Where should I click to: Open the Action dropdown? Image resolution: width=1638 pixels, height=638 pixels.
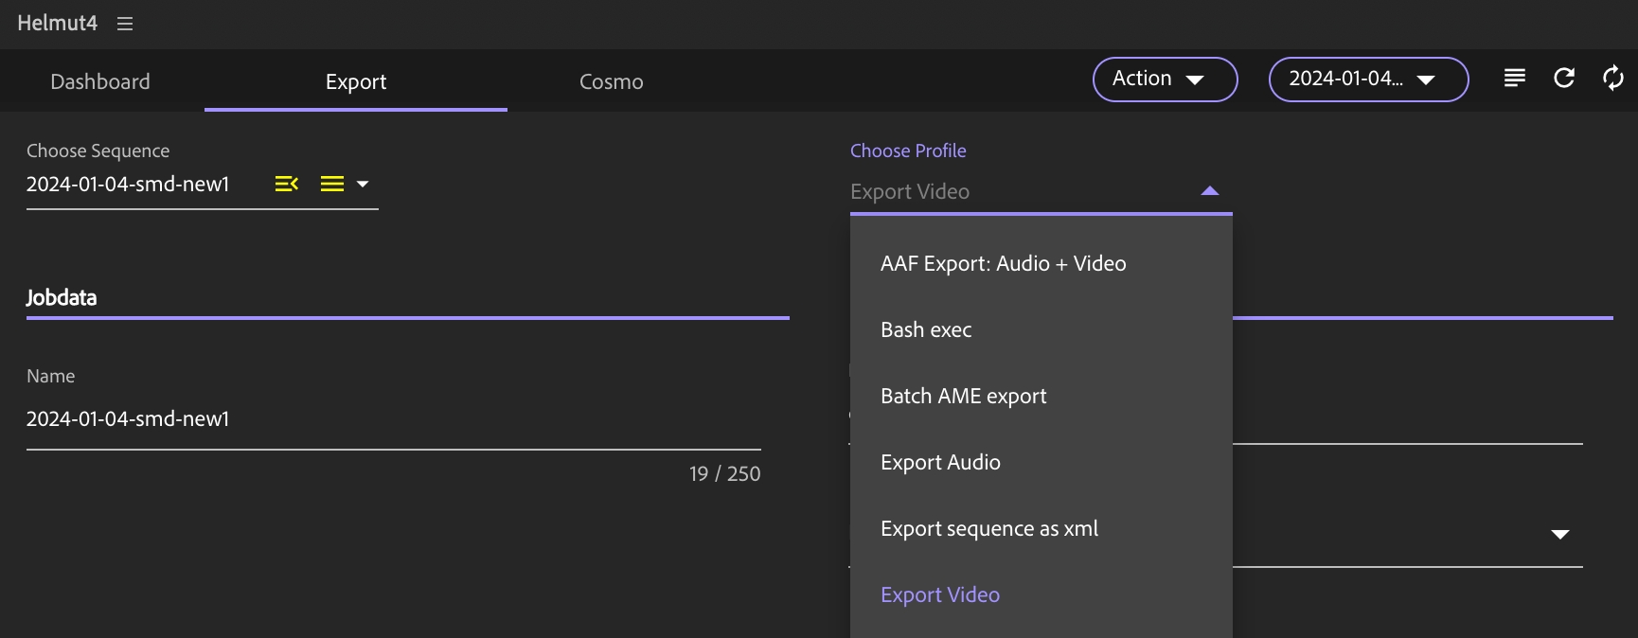pos(1165,80)
